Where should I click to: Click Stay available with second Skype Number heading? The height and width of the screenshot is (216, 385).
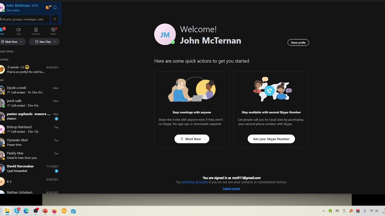(x=271, y=112)
